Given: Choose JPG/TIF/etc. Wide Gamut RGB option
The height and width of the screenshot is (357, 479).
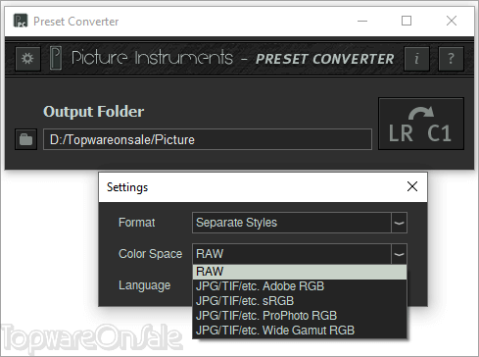Looking at the screenshot, I should coord(300,331).
